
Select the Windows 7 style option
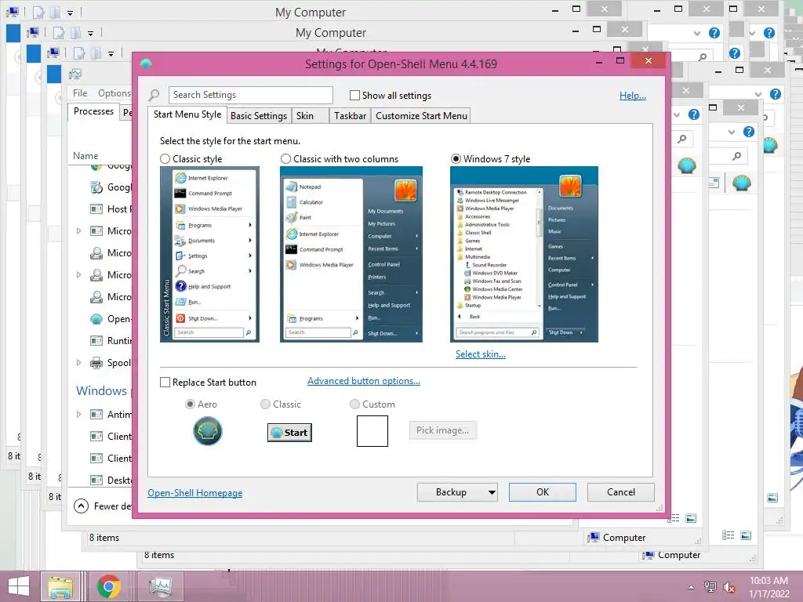[x=456, y=159]
